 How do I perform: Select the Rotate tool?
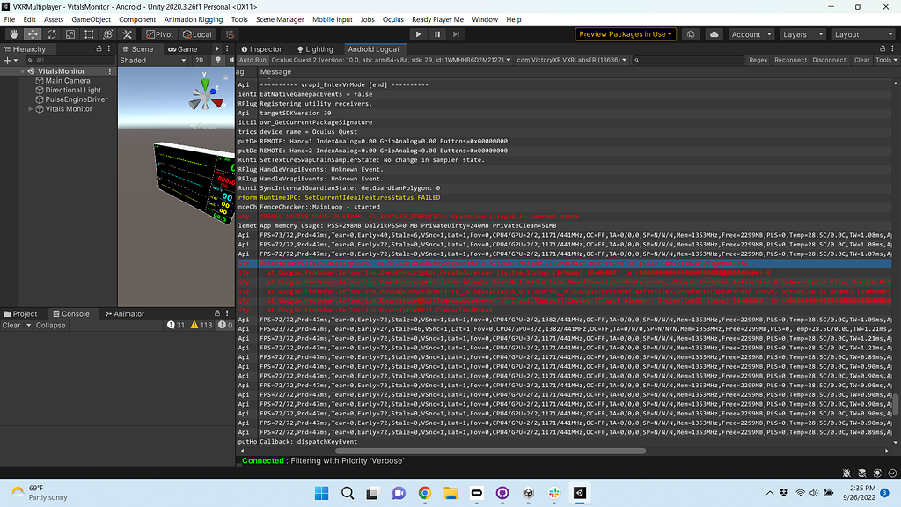[x=51, y=35]
